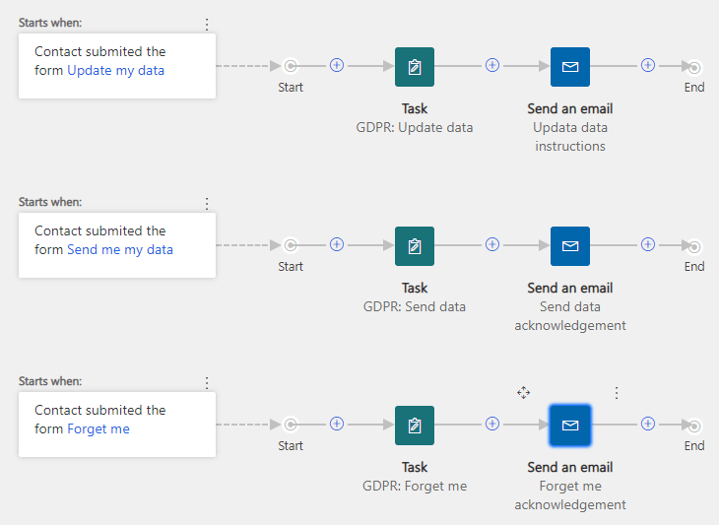
Task: Open options menu for Send me my data trigger
Action: (x=206, y=204)
